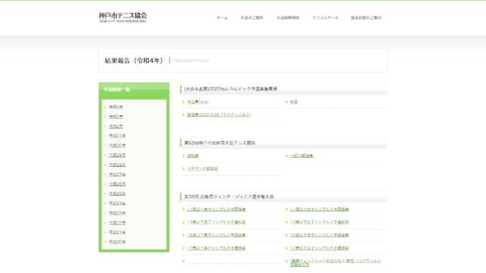Open the 大会結果報告 menu item
Image resolution: width=486 pixels, height=273 pixels.
pos(288,18)
